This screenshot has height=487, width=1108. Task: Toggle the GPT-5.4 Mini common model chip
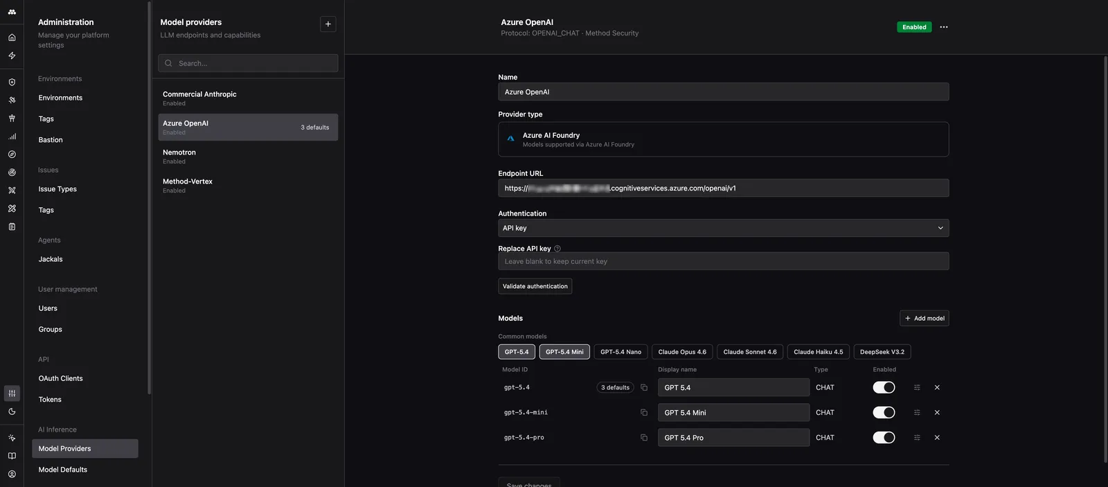tap(564, 352)
